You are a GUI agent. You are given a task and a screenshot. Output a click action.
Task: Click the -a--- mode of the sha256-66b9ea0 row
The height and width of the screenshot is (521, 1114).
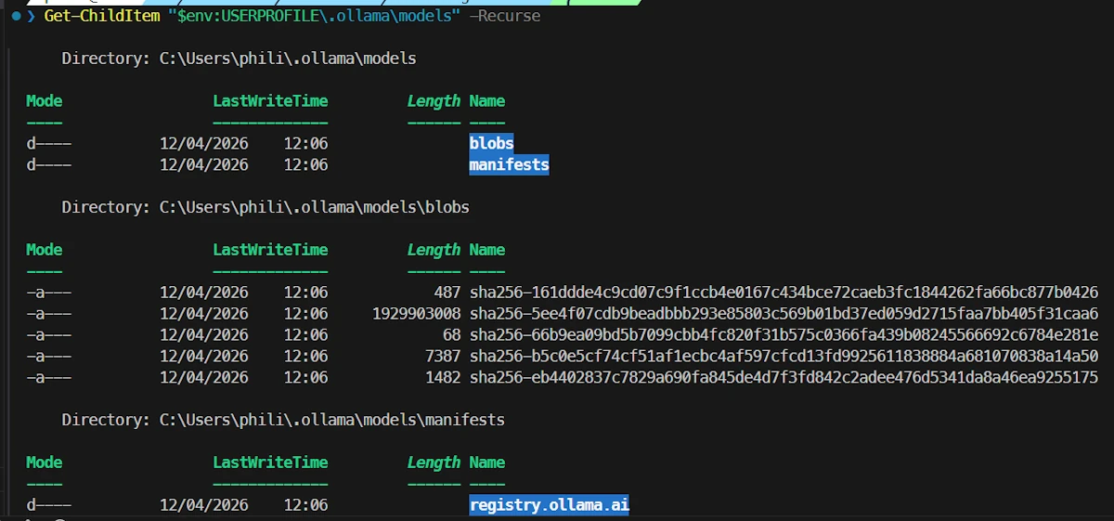pos(48,335)
